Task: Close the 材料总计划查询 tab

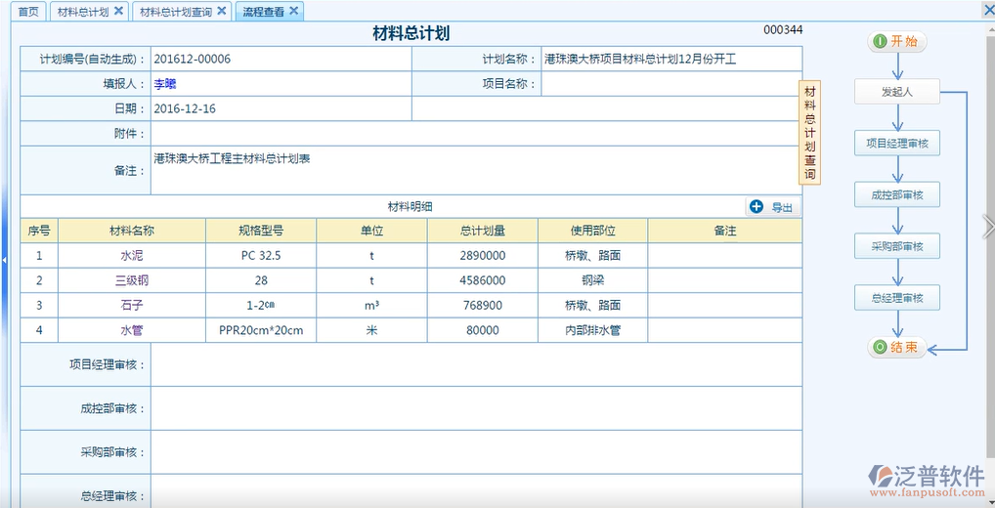Action: click(x=222, y=11)
